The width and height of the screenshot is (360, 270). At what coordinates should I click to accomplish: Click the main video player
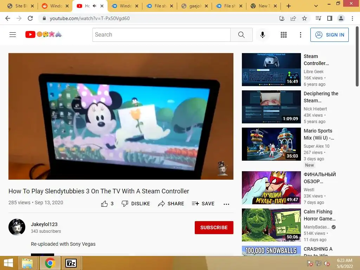[121, 116]
